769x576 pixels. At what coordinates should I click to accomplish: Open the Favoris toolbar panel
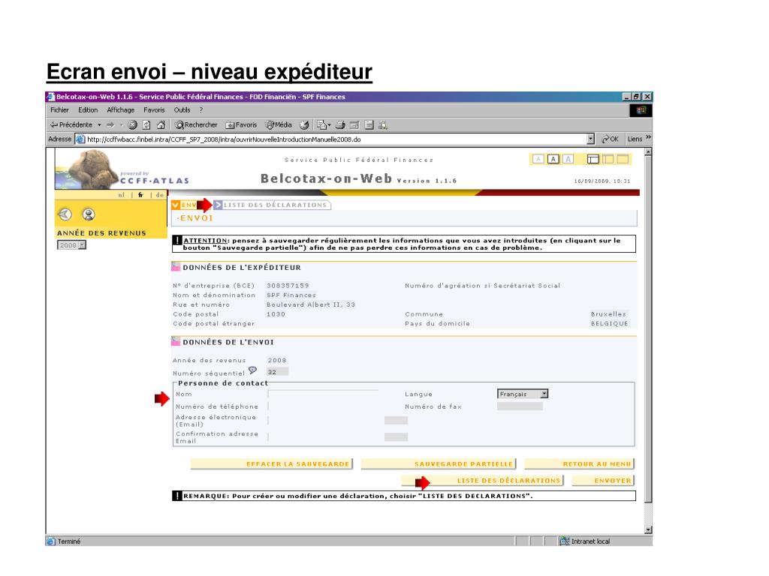(x=241, y=125)
